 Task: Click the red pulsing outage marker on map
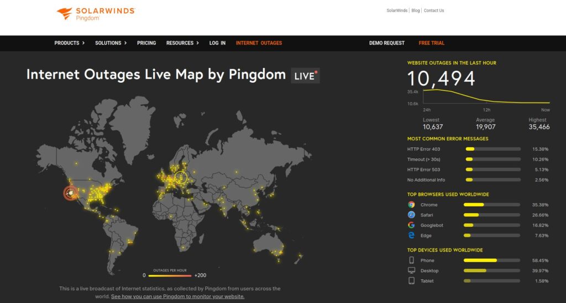tap(71, 193)
